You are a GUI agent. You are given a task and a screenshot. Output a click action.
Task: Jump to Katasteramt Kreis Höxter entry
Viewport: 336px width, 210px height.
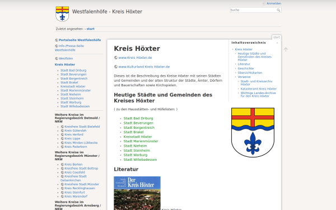259,88
